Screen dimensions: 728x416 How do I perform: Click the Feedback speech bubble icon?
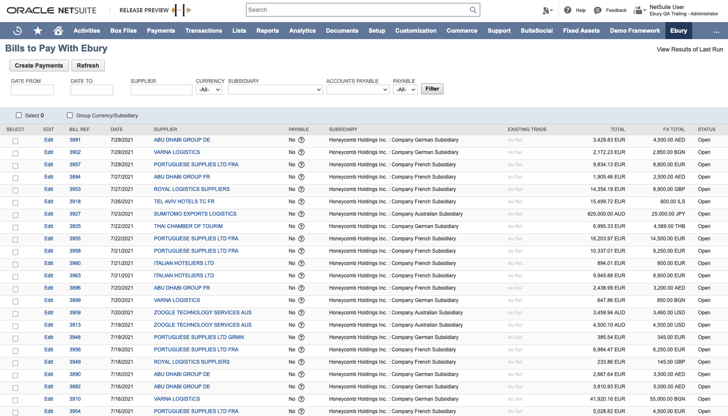pyautogui.click(x=598, y=10)
